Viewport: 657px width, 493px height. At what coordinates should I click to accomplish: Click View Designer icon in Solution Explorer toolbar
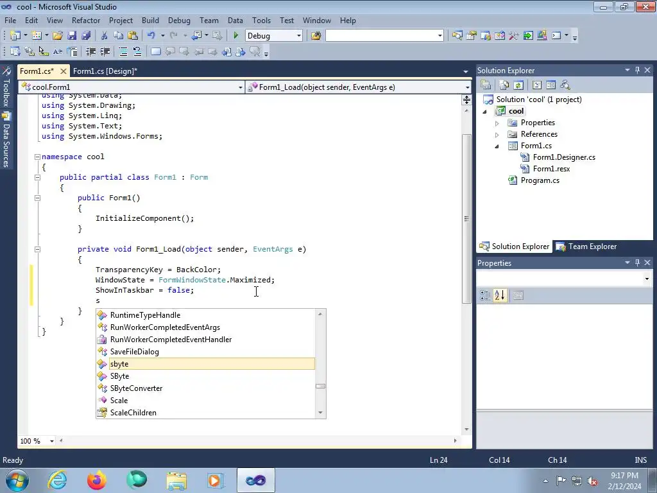pyautogui.click(x=550, y=85)
